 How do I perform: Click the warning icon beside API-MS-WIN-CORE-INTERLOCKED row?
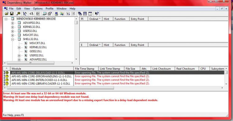(x=7, y=80)
